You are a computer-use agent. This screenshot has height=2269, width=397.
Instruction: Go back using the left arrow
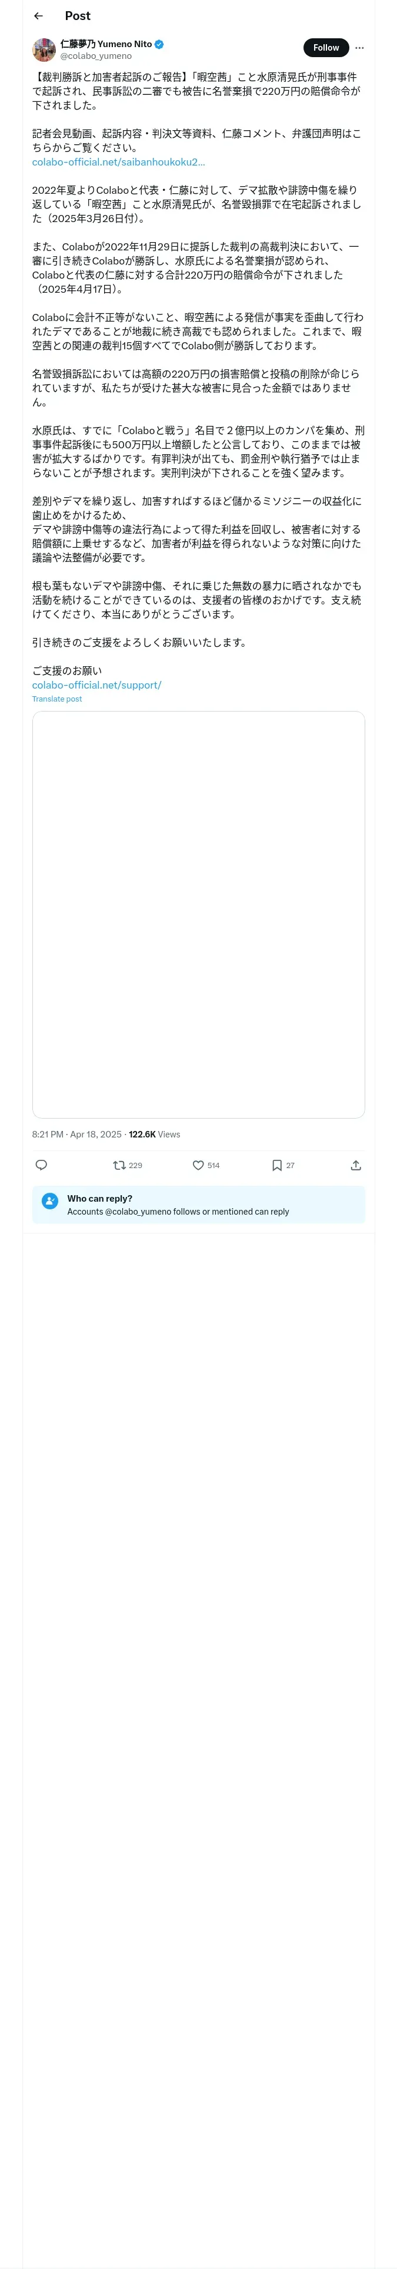pos(38,16)
